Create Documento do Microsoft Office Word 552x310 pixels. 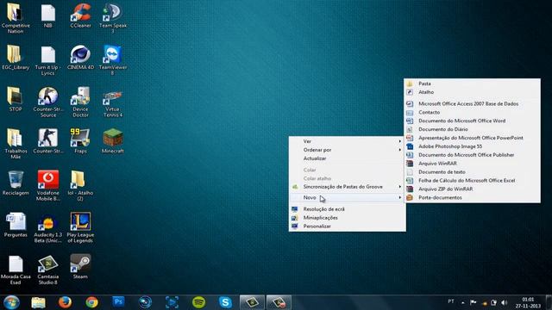point(472,121)
